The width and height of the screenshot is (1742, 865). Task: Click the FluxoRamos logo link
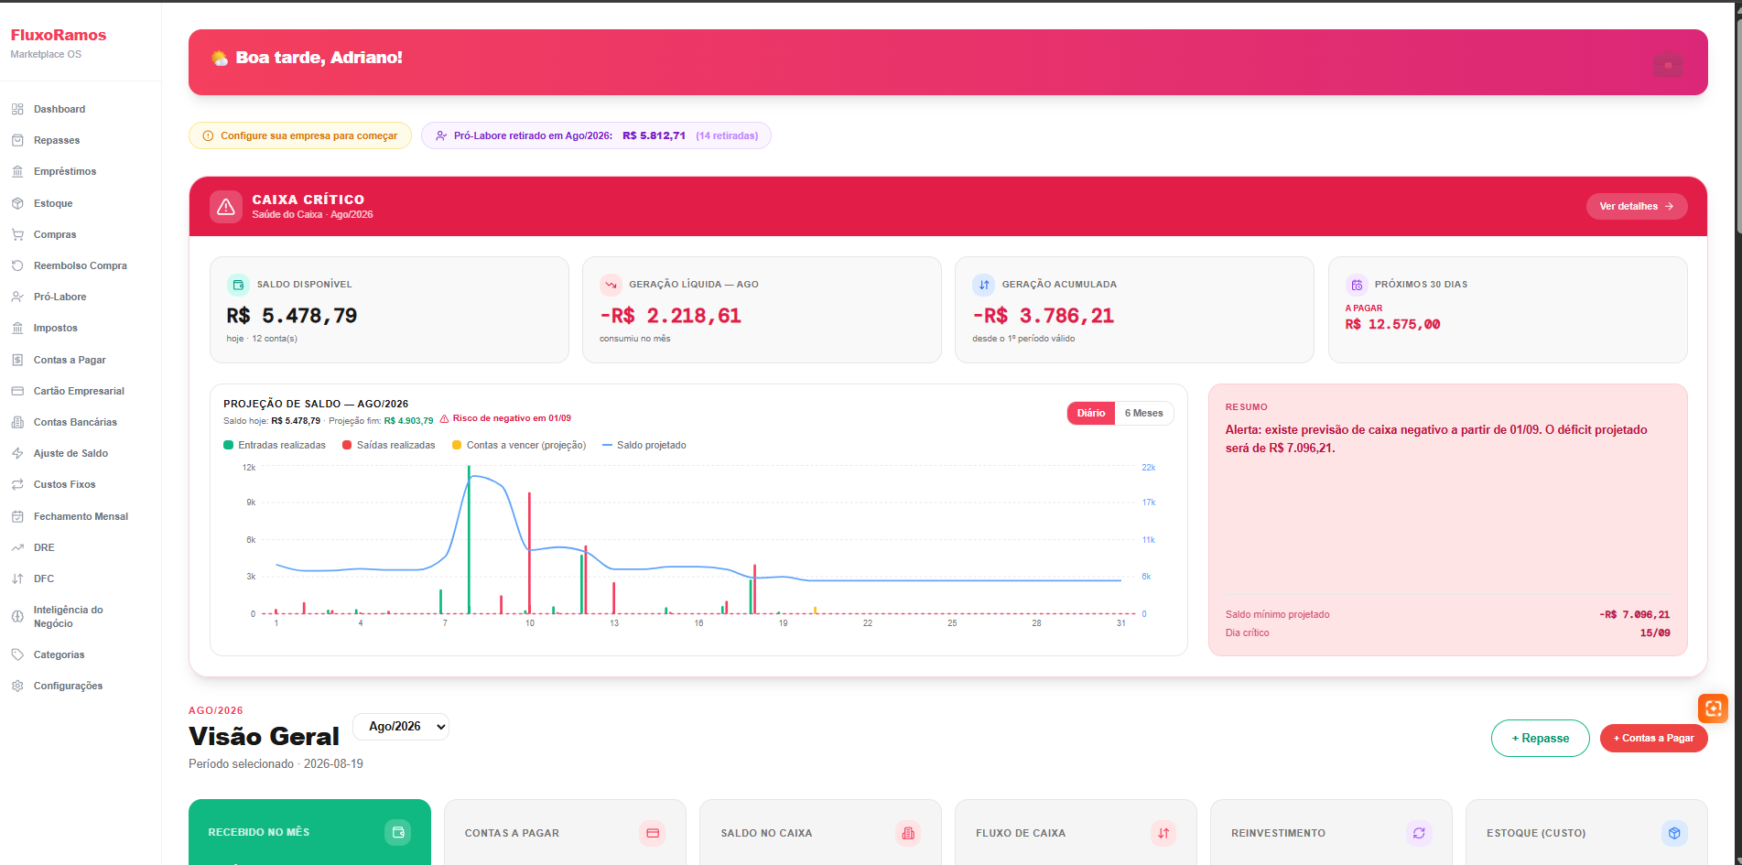59,35
